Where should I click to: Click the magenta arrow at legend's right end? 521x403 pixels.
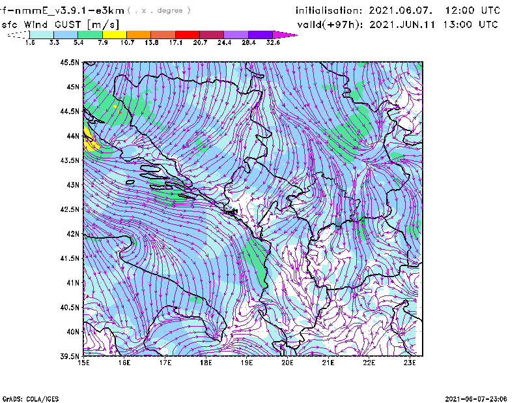click(x=285, y=35)
